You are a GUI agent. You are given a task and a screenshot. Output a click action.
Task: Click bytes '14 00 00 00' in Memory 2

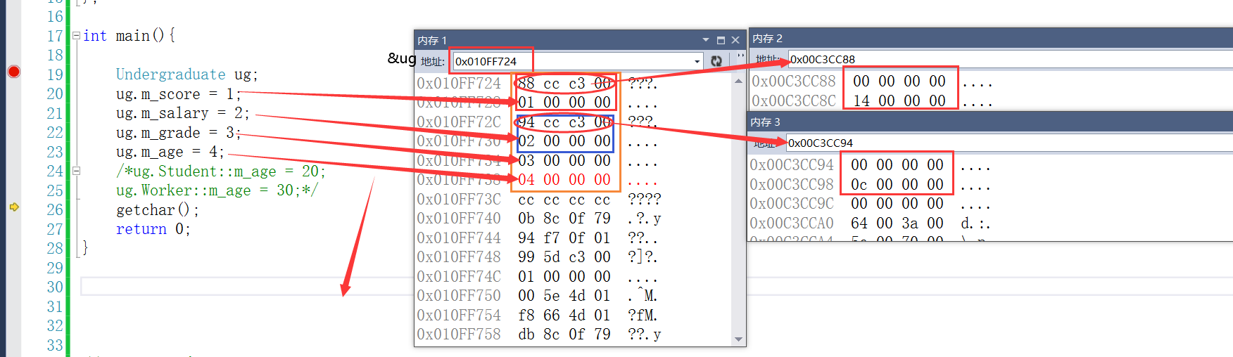(899, 101)
